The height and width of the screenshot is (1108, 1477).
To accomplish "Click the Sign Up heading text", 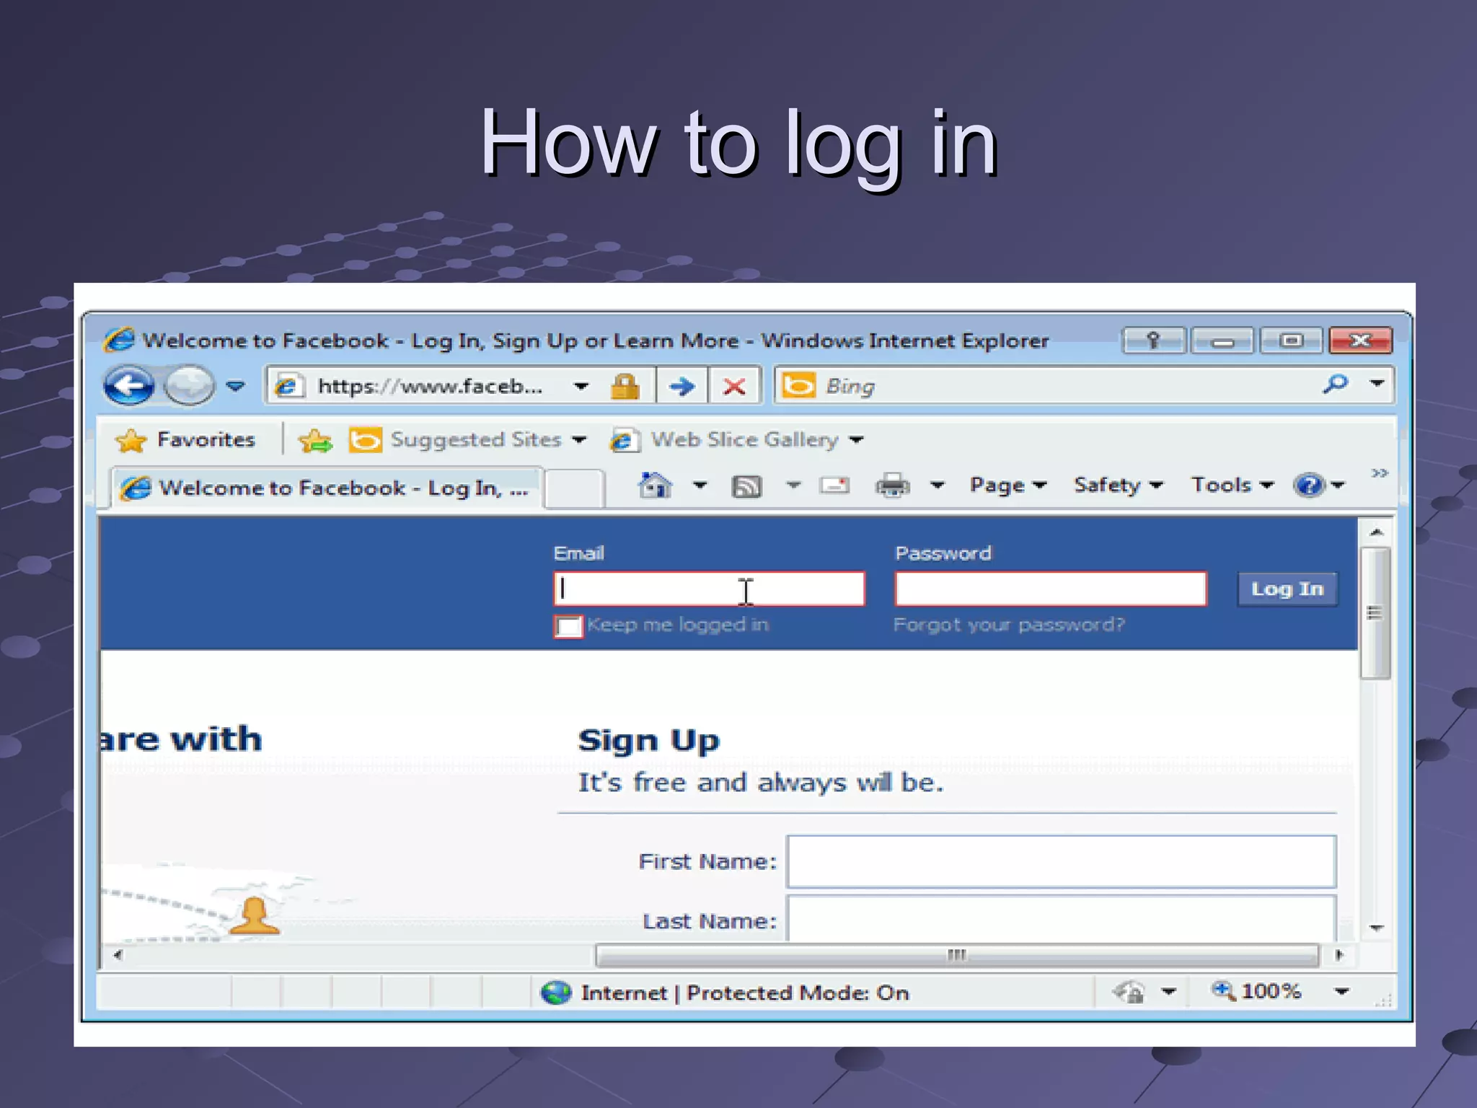I will click(649, 741).
